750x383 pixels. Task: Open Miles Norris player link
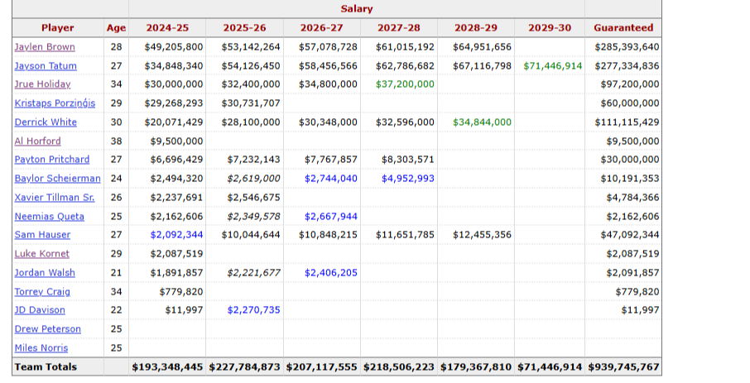coord(41,348)
